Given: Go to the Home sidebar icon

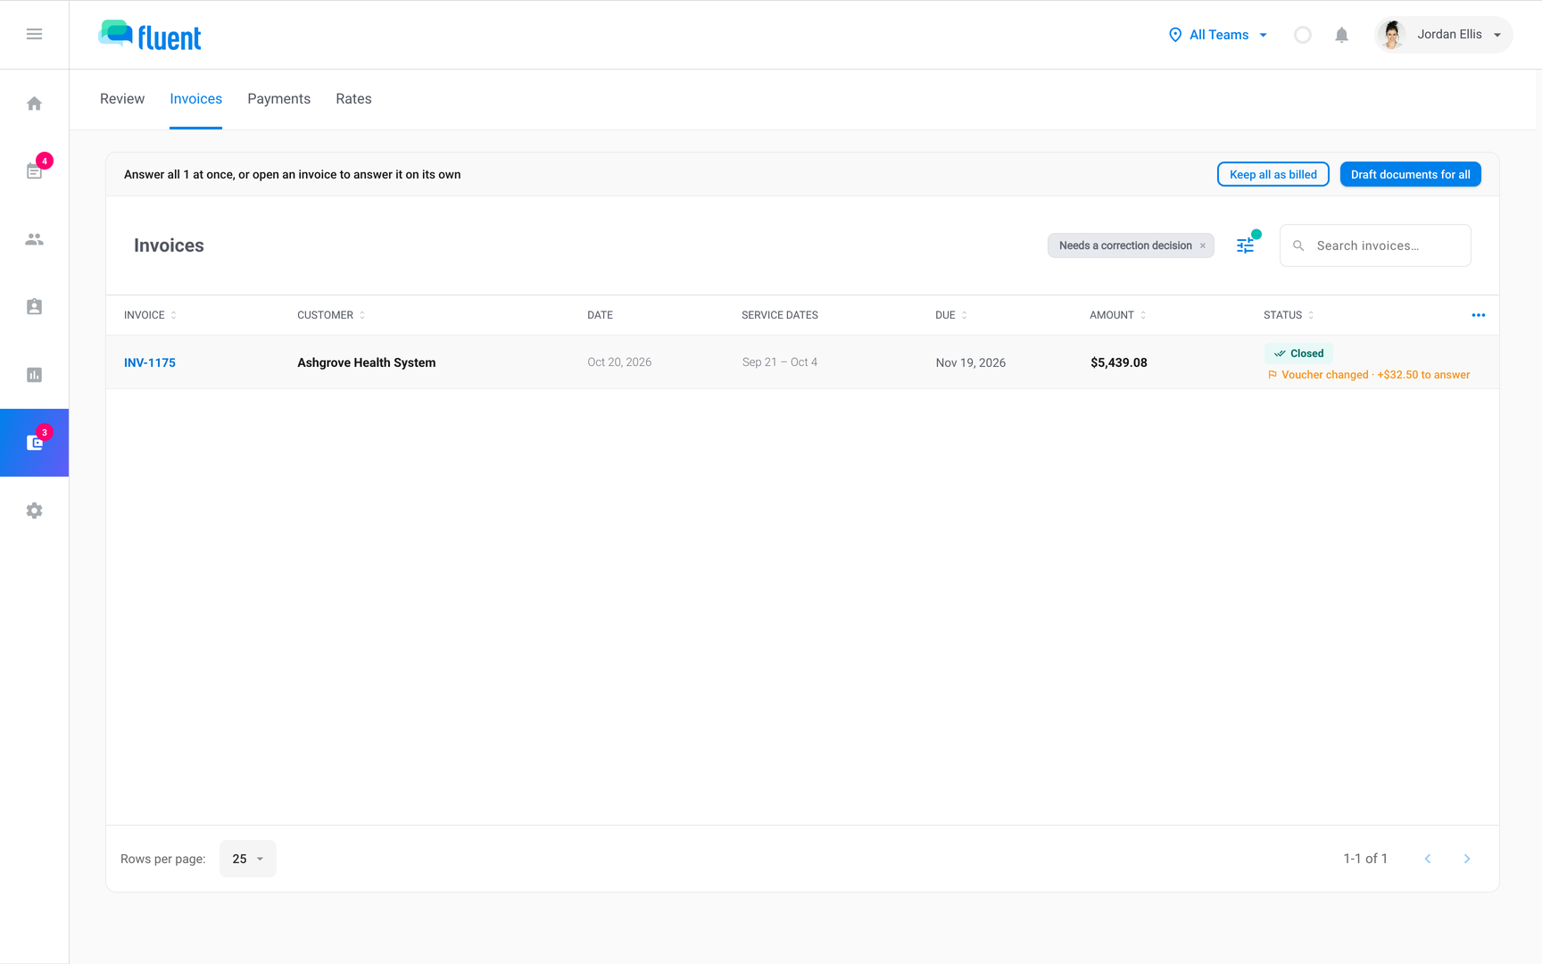Looking at the screenshot, I should tap(34, 104).
